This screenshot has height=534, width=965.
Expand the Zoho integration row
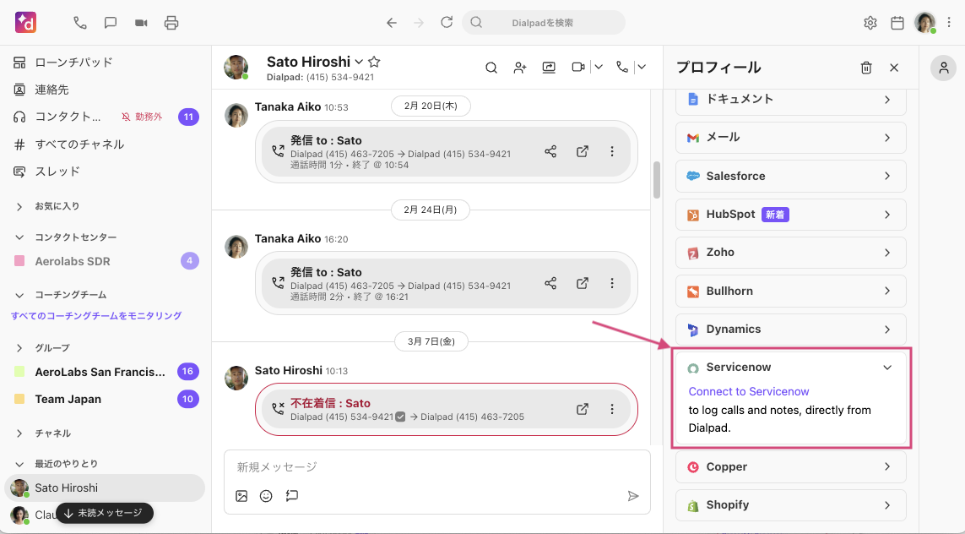click(791, 253)
